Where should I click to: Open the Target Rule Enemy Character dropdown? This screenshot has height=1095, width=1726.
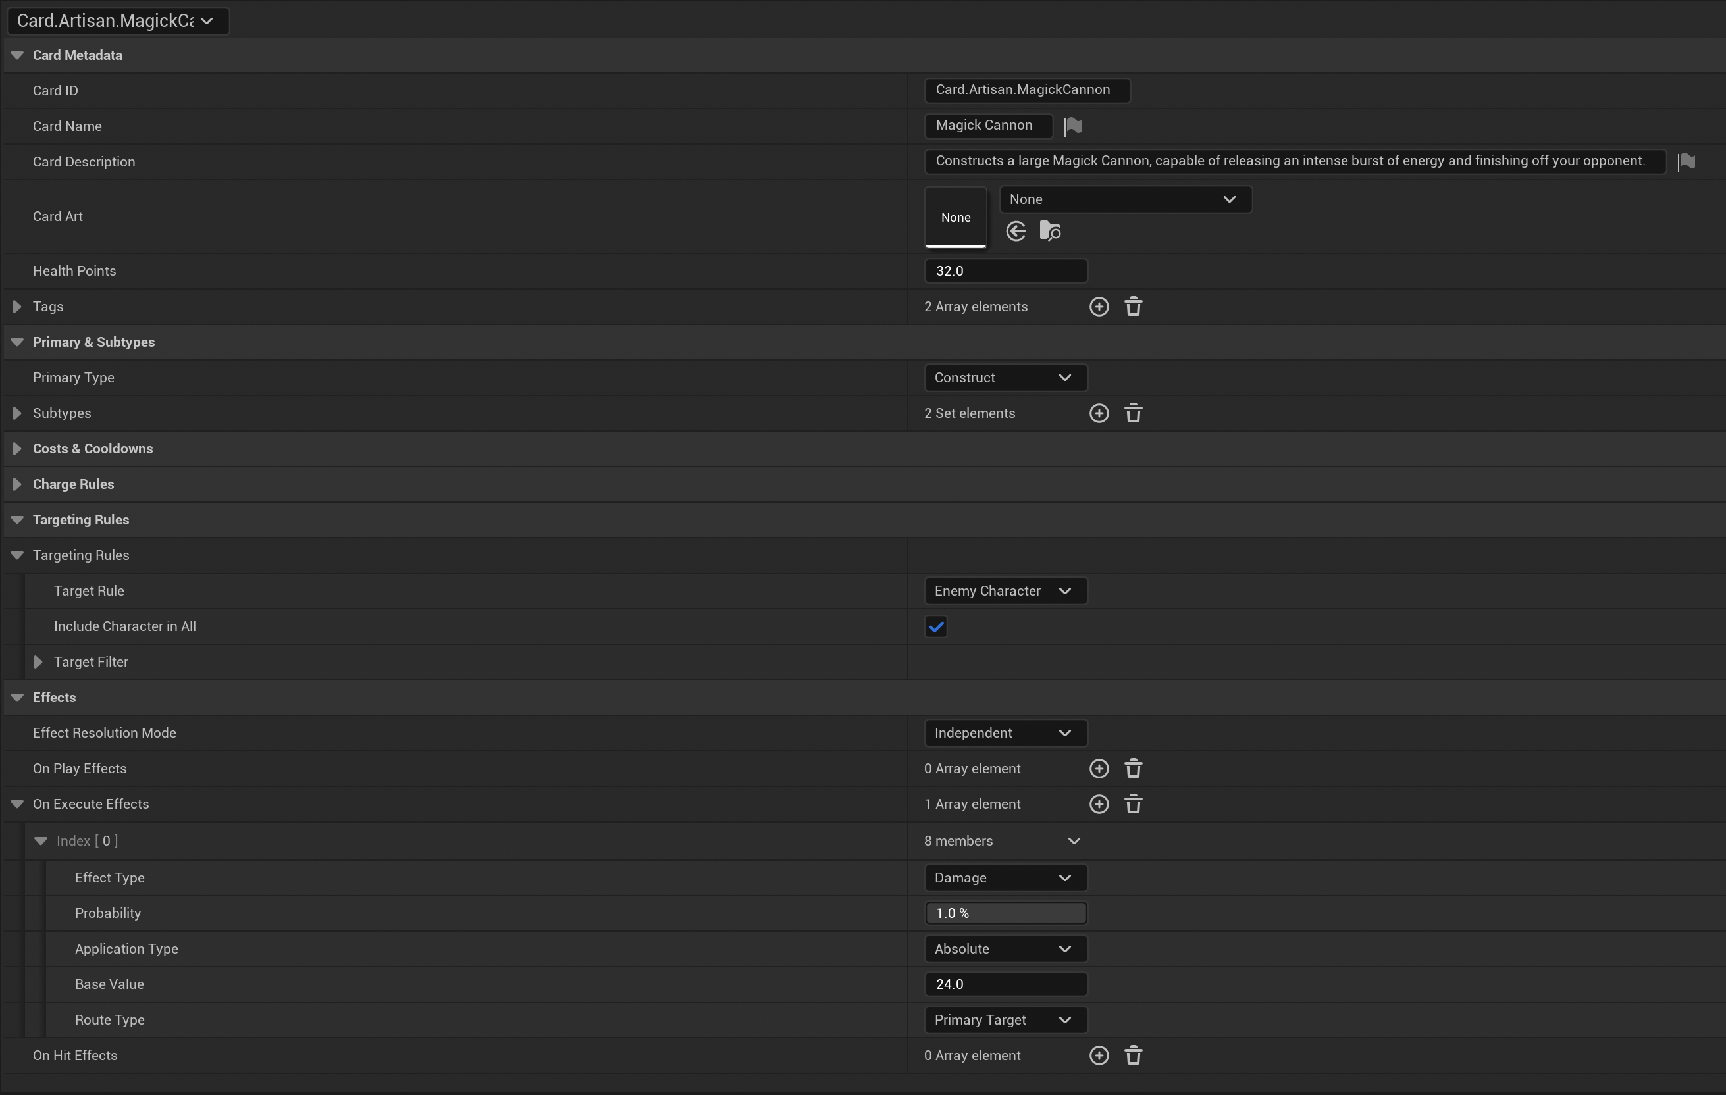tap(1005, 591)
